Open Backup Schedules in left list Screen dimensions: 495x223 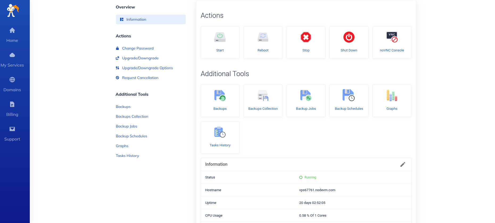[x=131, y=136]
